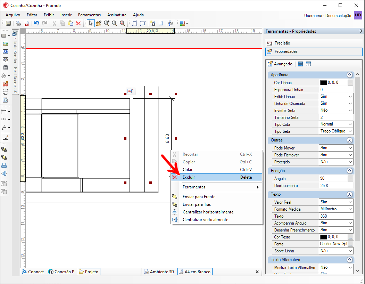Click the Undo arrow icon
The image size is (365, 284).
[36, 23]
